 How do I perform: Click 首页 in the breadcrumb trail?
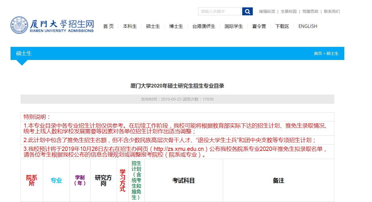point(318,53)
